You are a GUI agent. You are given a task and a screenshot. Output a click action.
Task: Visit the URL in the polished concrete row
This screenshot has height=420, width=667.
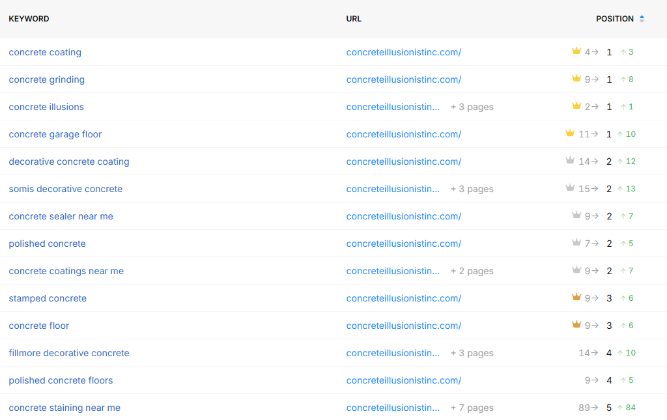404,244
